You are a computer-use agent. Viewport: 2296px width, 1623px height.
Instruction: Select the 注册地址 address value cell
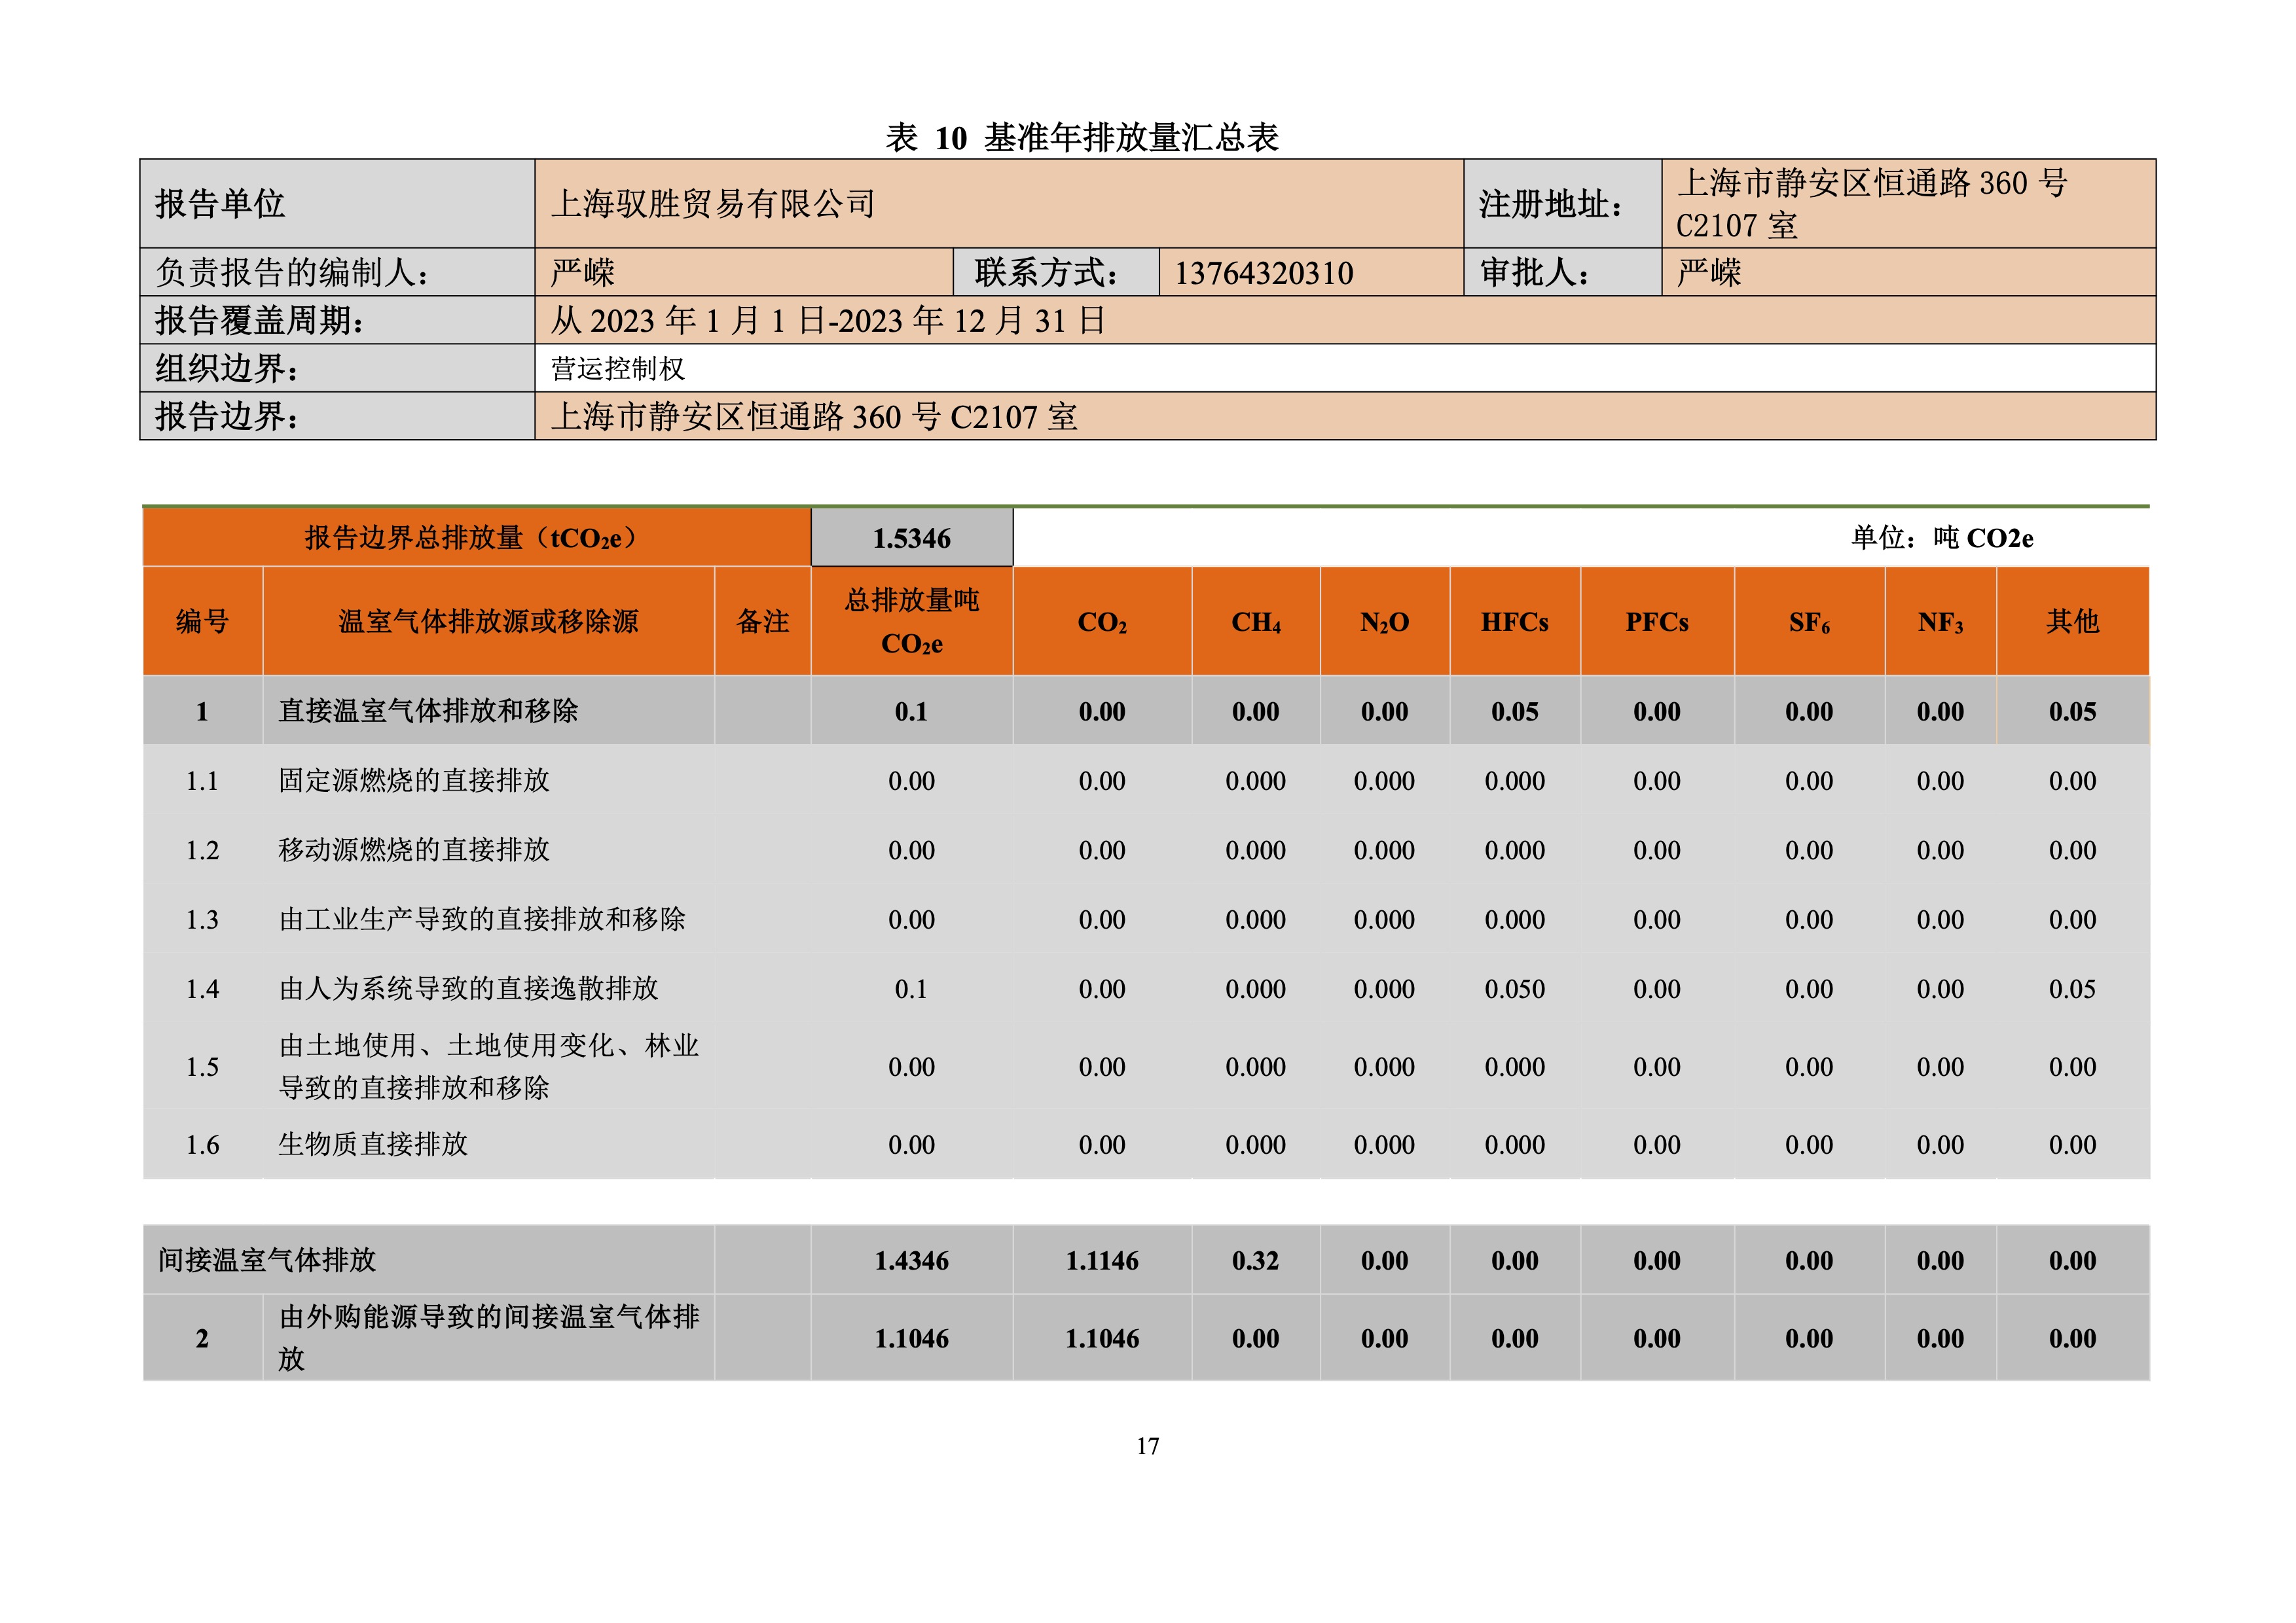pyautogui.click(x=1909, y=204)
